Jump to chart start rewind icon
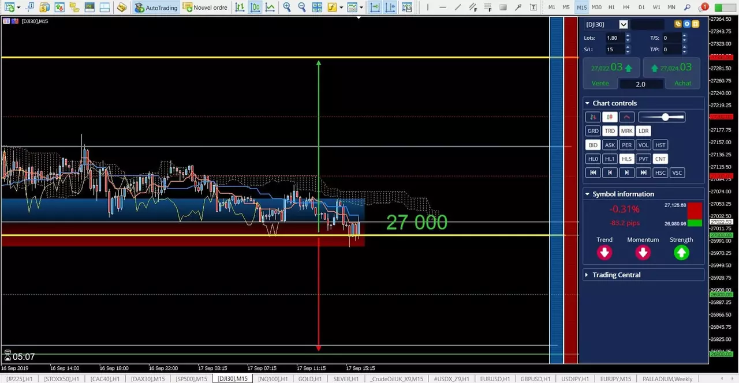Screen dimensions: 739x383 593,172
